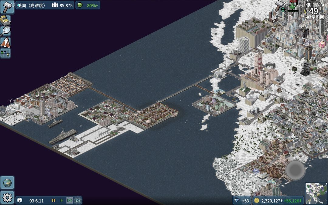Open the minimap thumbnail
Viewport: 328px width, 205px height.
(316, 193)
